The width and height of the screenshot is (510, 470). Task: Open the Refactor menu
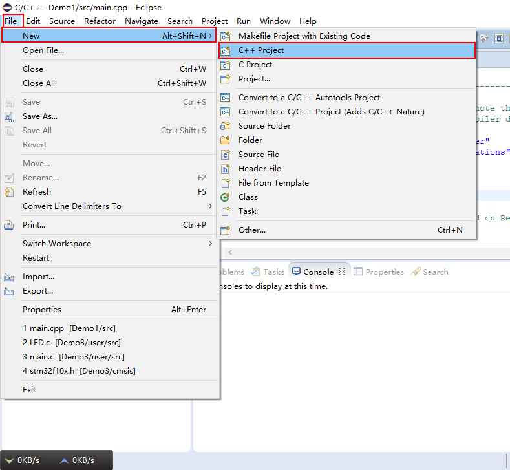(100, 21)
